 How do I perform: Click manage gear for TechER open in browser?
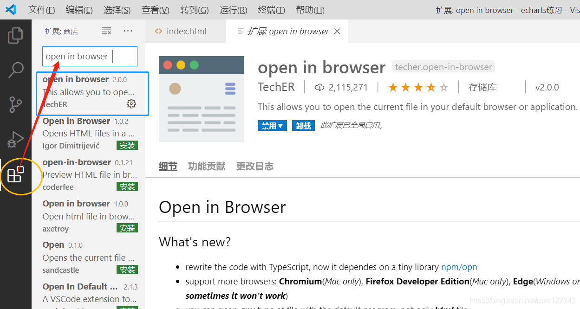tap(131, 104)
